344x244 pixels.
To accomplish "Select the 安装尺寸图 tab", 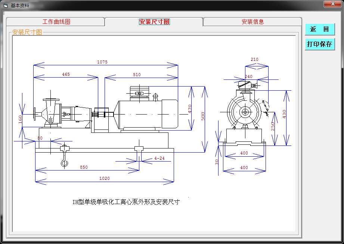I will 154,22.
